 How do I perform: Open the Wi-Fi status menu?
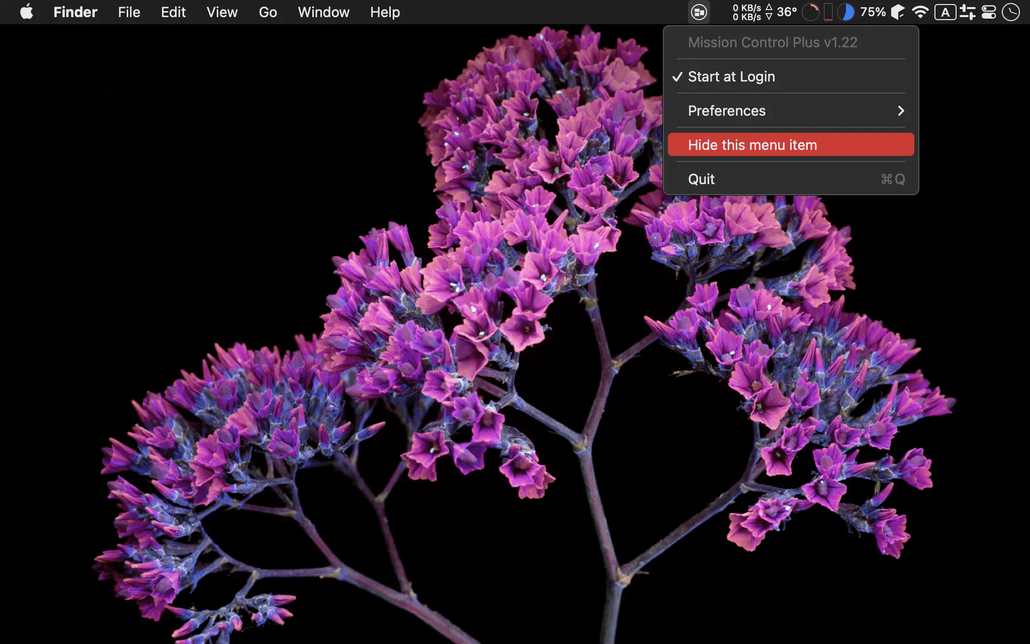click(920, 12)
